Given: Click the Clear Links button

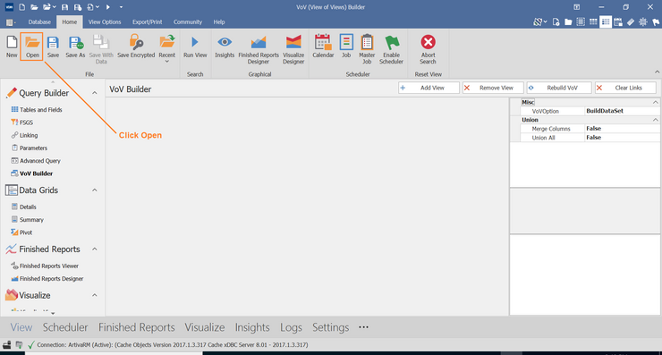Looking at the screenshot, I should pyautogui.click(x=625, y=88).
